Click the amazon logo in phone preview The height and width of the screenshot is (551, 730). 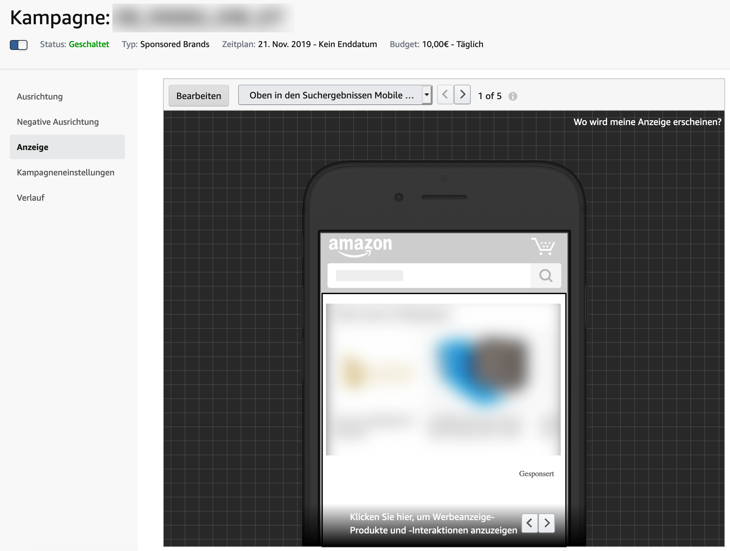point(360,246)
